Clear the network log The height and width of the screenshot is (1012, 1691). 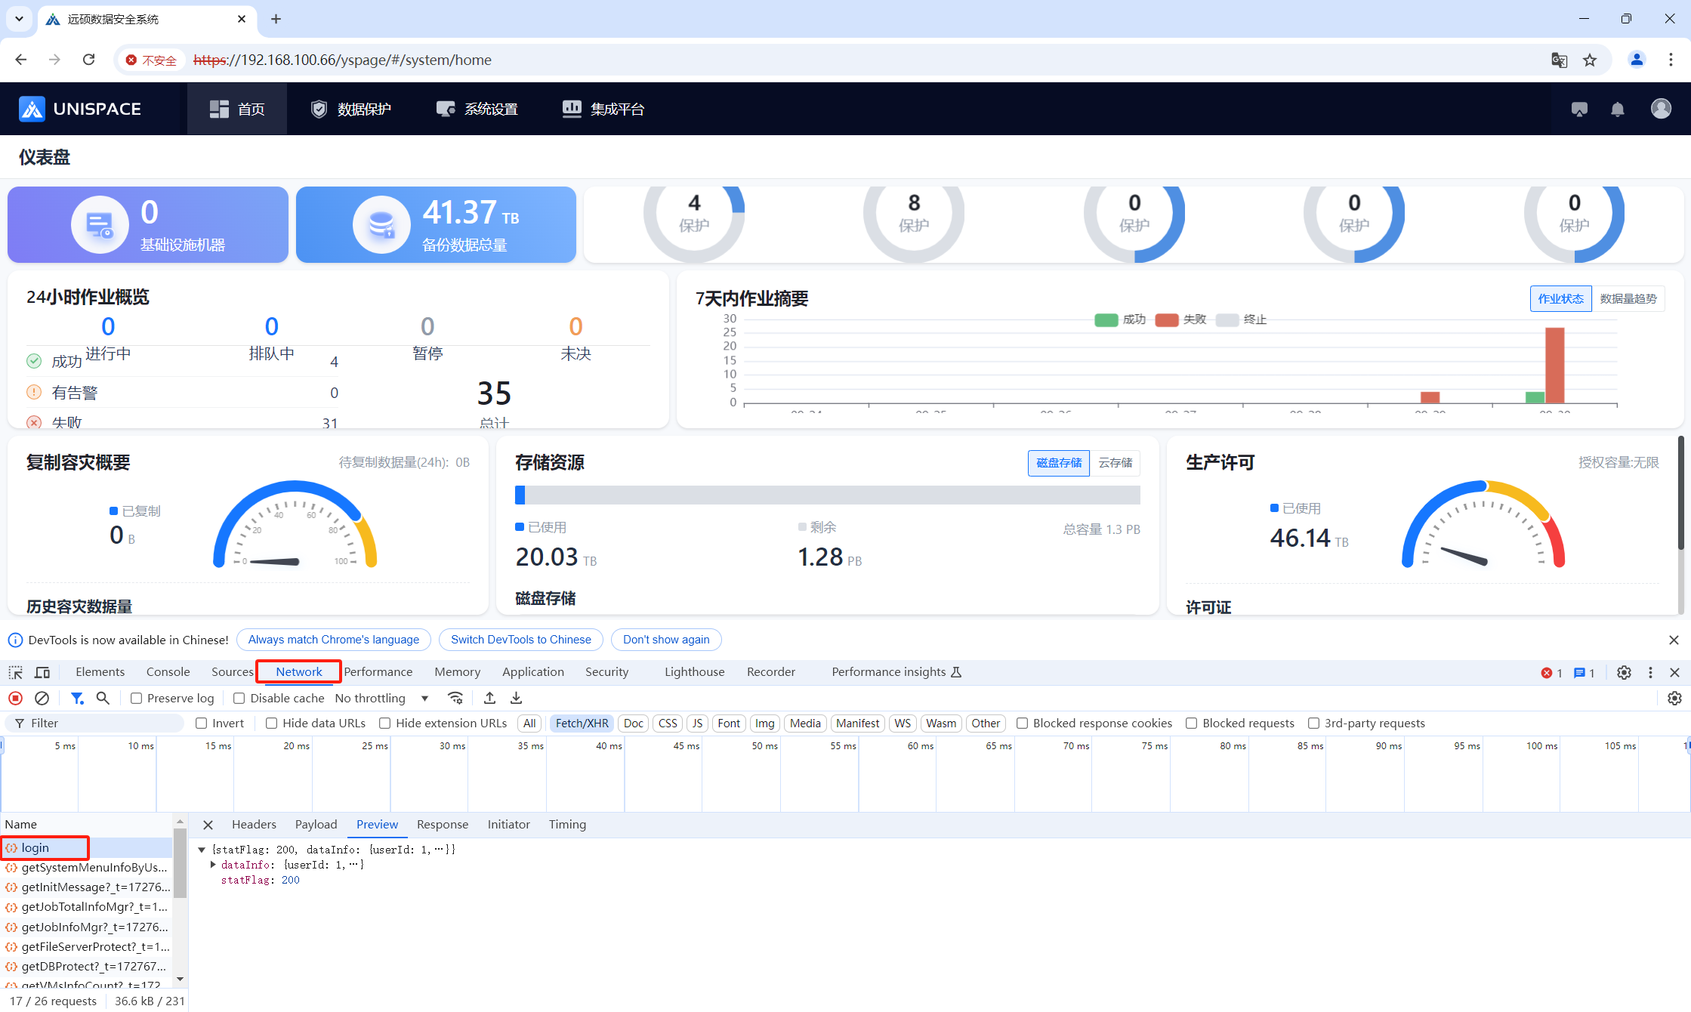tap(42, 699)
